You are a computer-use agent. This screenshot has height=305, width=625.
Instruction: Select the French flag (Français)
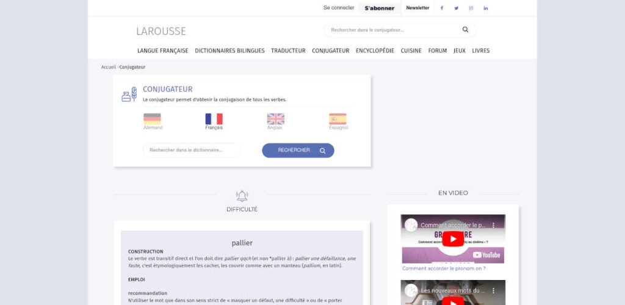214,119
